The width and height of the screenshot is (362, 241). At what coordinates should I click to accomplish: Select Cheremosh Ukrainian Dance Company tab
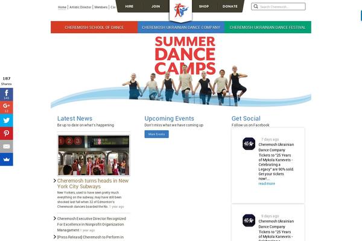click(181, 27)
